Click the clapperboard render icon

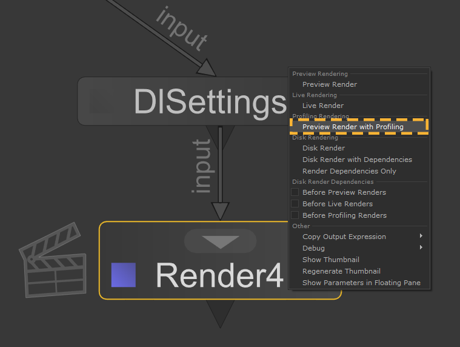[53, 260]
